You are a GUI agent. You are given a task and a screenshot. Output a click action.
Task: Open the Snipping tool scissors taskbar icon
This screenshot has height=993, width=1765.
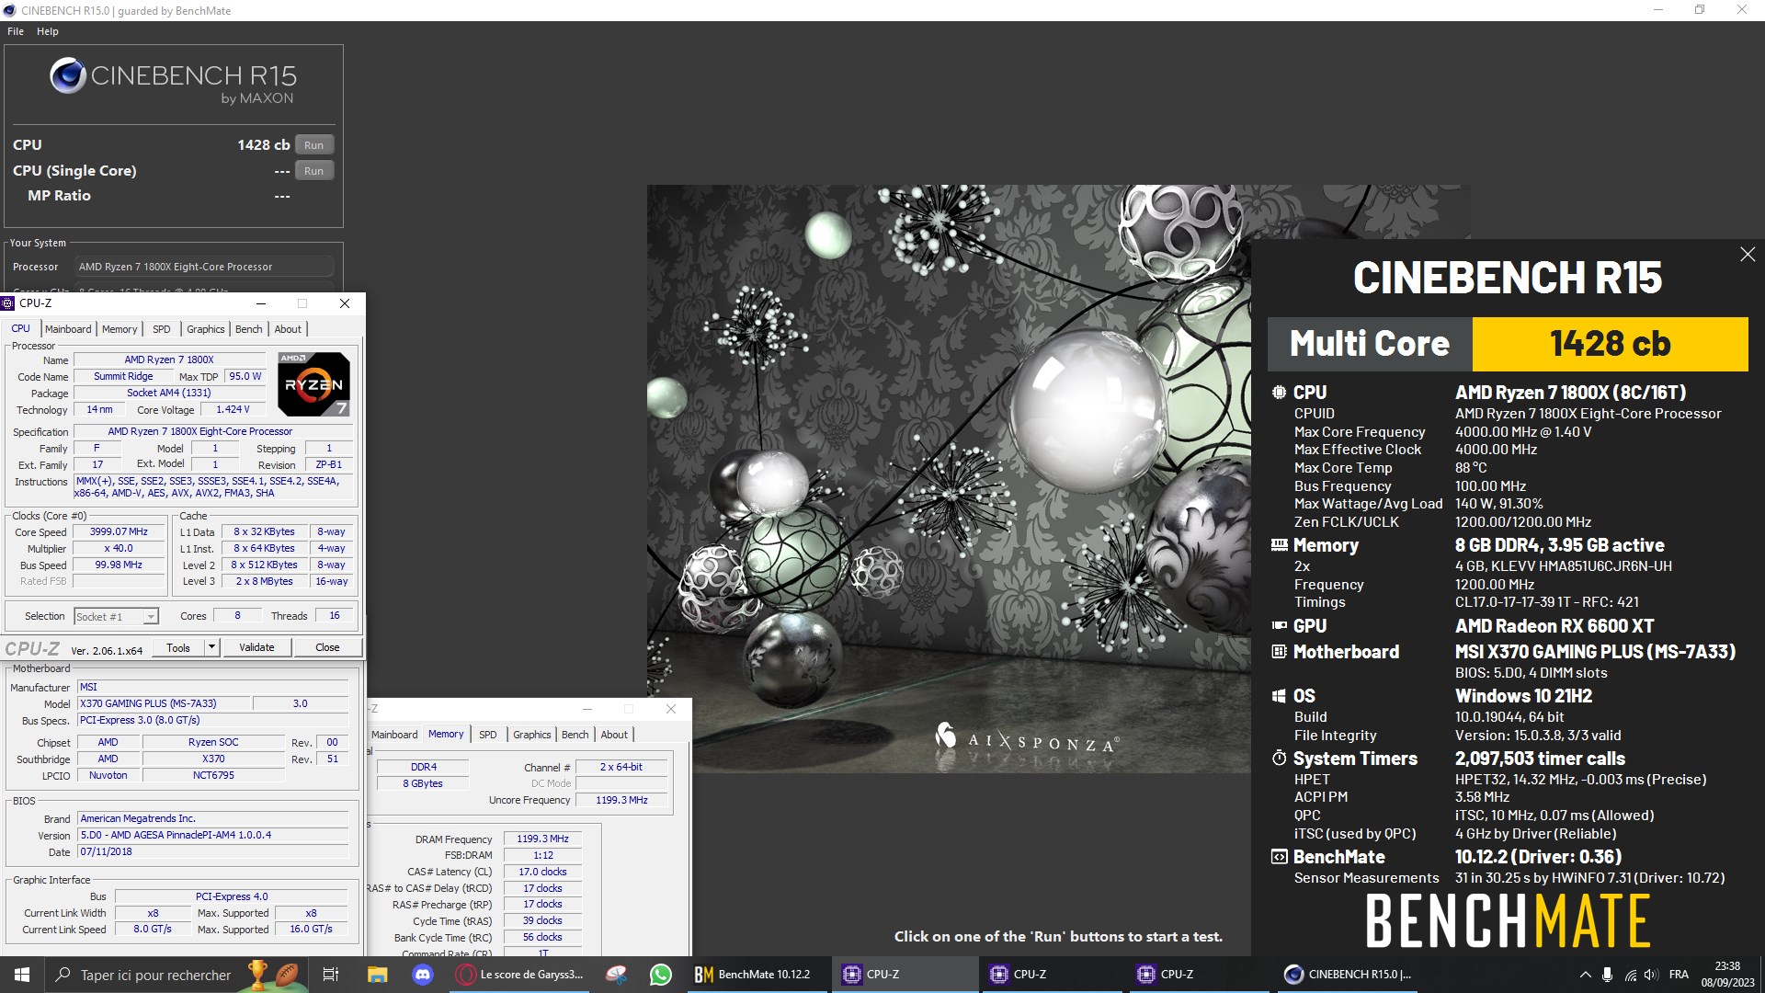point(617,975)
